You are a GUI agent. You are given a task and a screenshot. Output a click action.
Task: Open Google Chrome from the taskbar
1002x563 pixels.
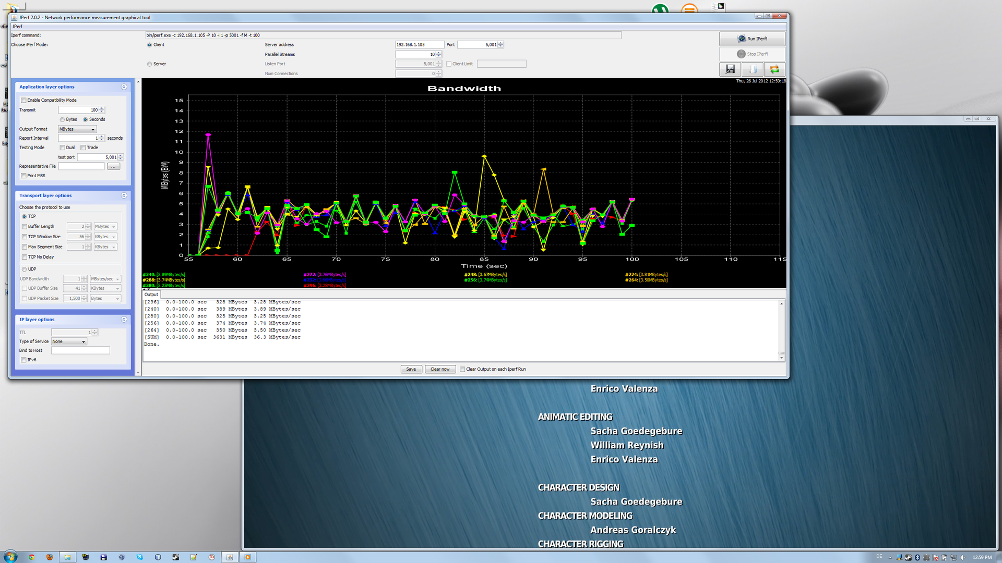click(x=32, y=557)
